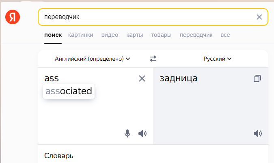The width and height of the screenshot is (274, 163).
Task: Click the translated word задница
Action: tap(179, 78)
